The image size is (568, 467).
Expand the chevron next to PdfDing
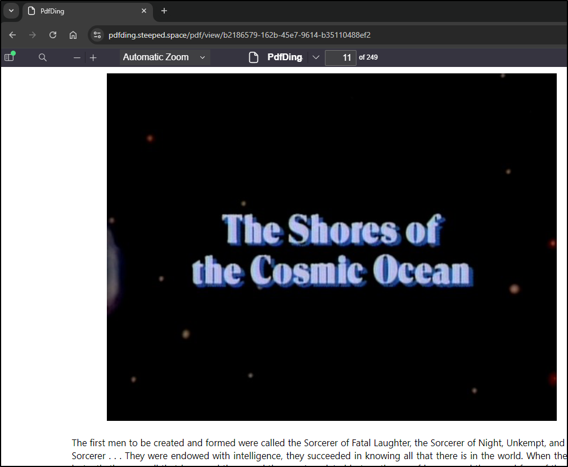pos(316,57)
